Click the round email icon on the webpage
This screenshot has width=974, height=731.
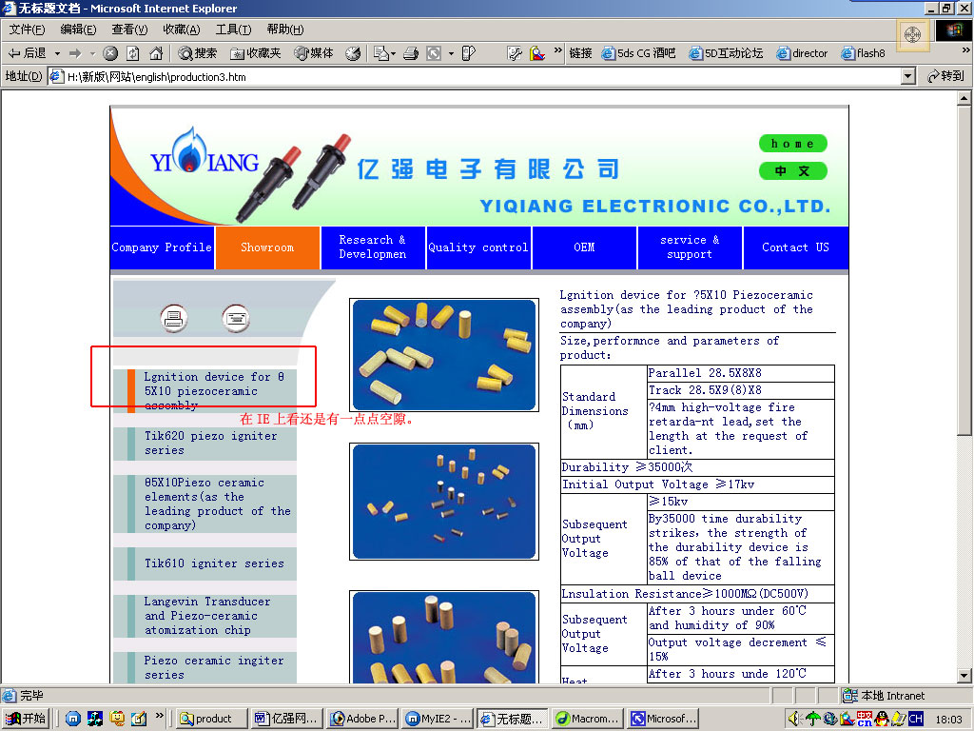236,319
